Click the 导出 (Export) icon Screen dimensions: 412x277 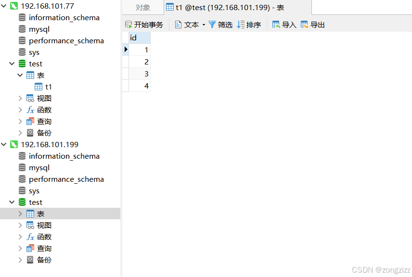[311, 24]
